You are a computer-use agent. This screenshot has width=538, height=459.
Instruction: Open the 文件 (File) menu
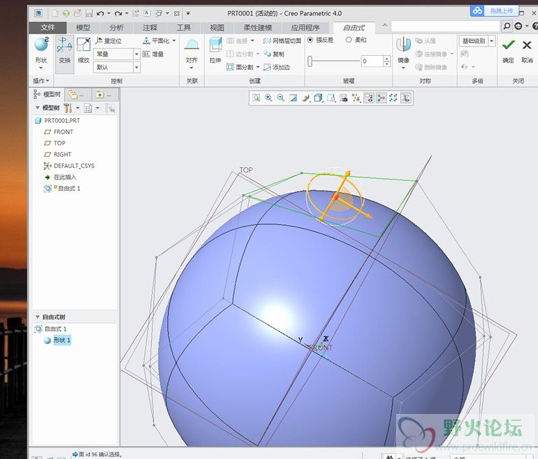tap(48, 28)
